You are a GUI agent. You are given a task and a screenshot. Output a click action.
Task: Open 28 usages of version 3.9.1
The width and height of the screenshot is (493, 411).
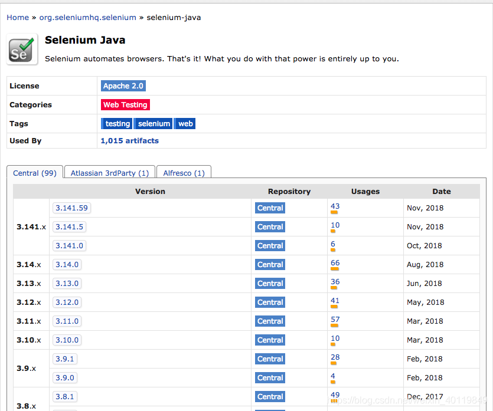coord(335,357)
